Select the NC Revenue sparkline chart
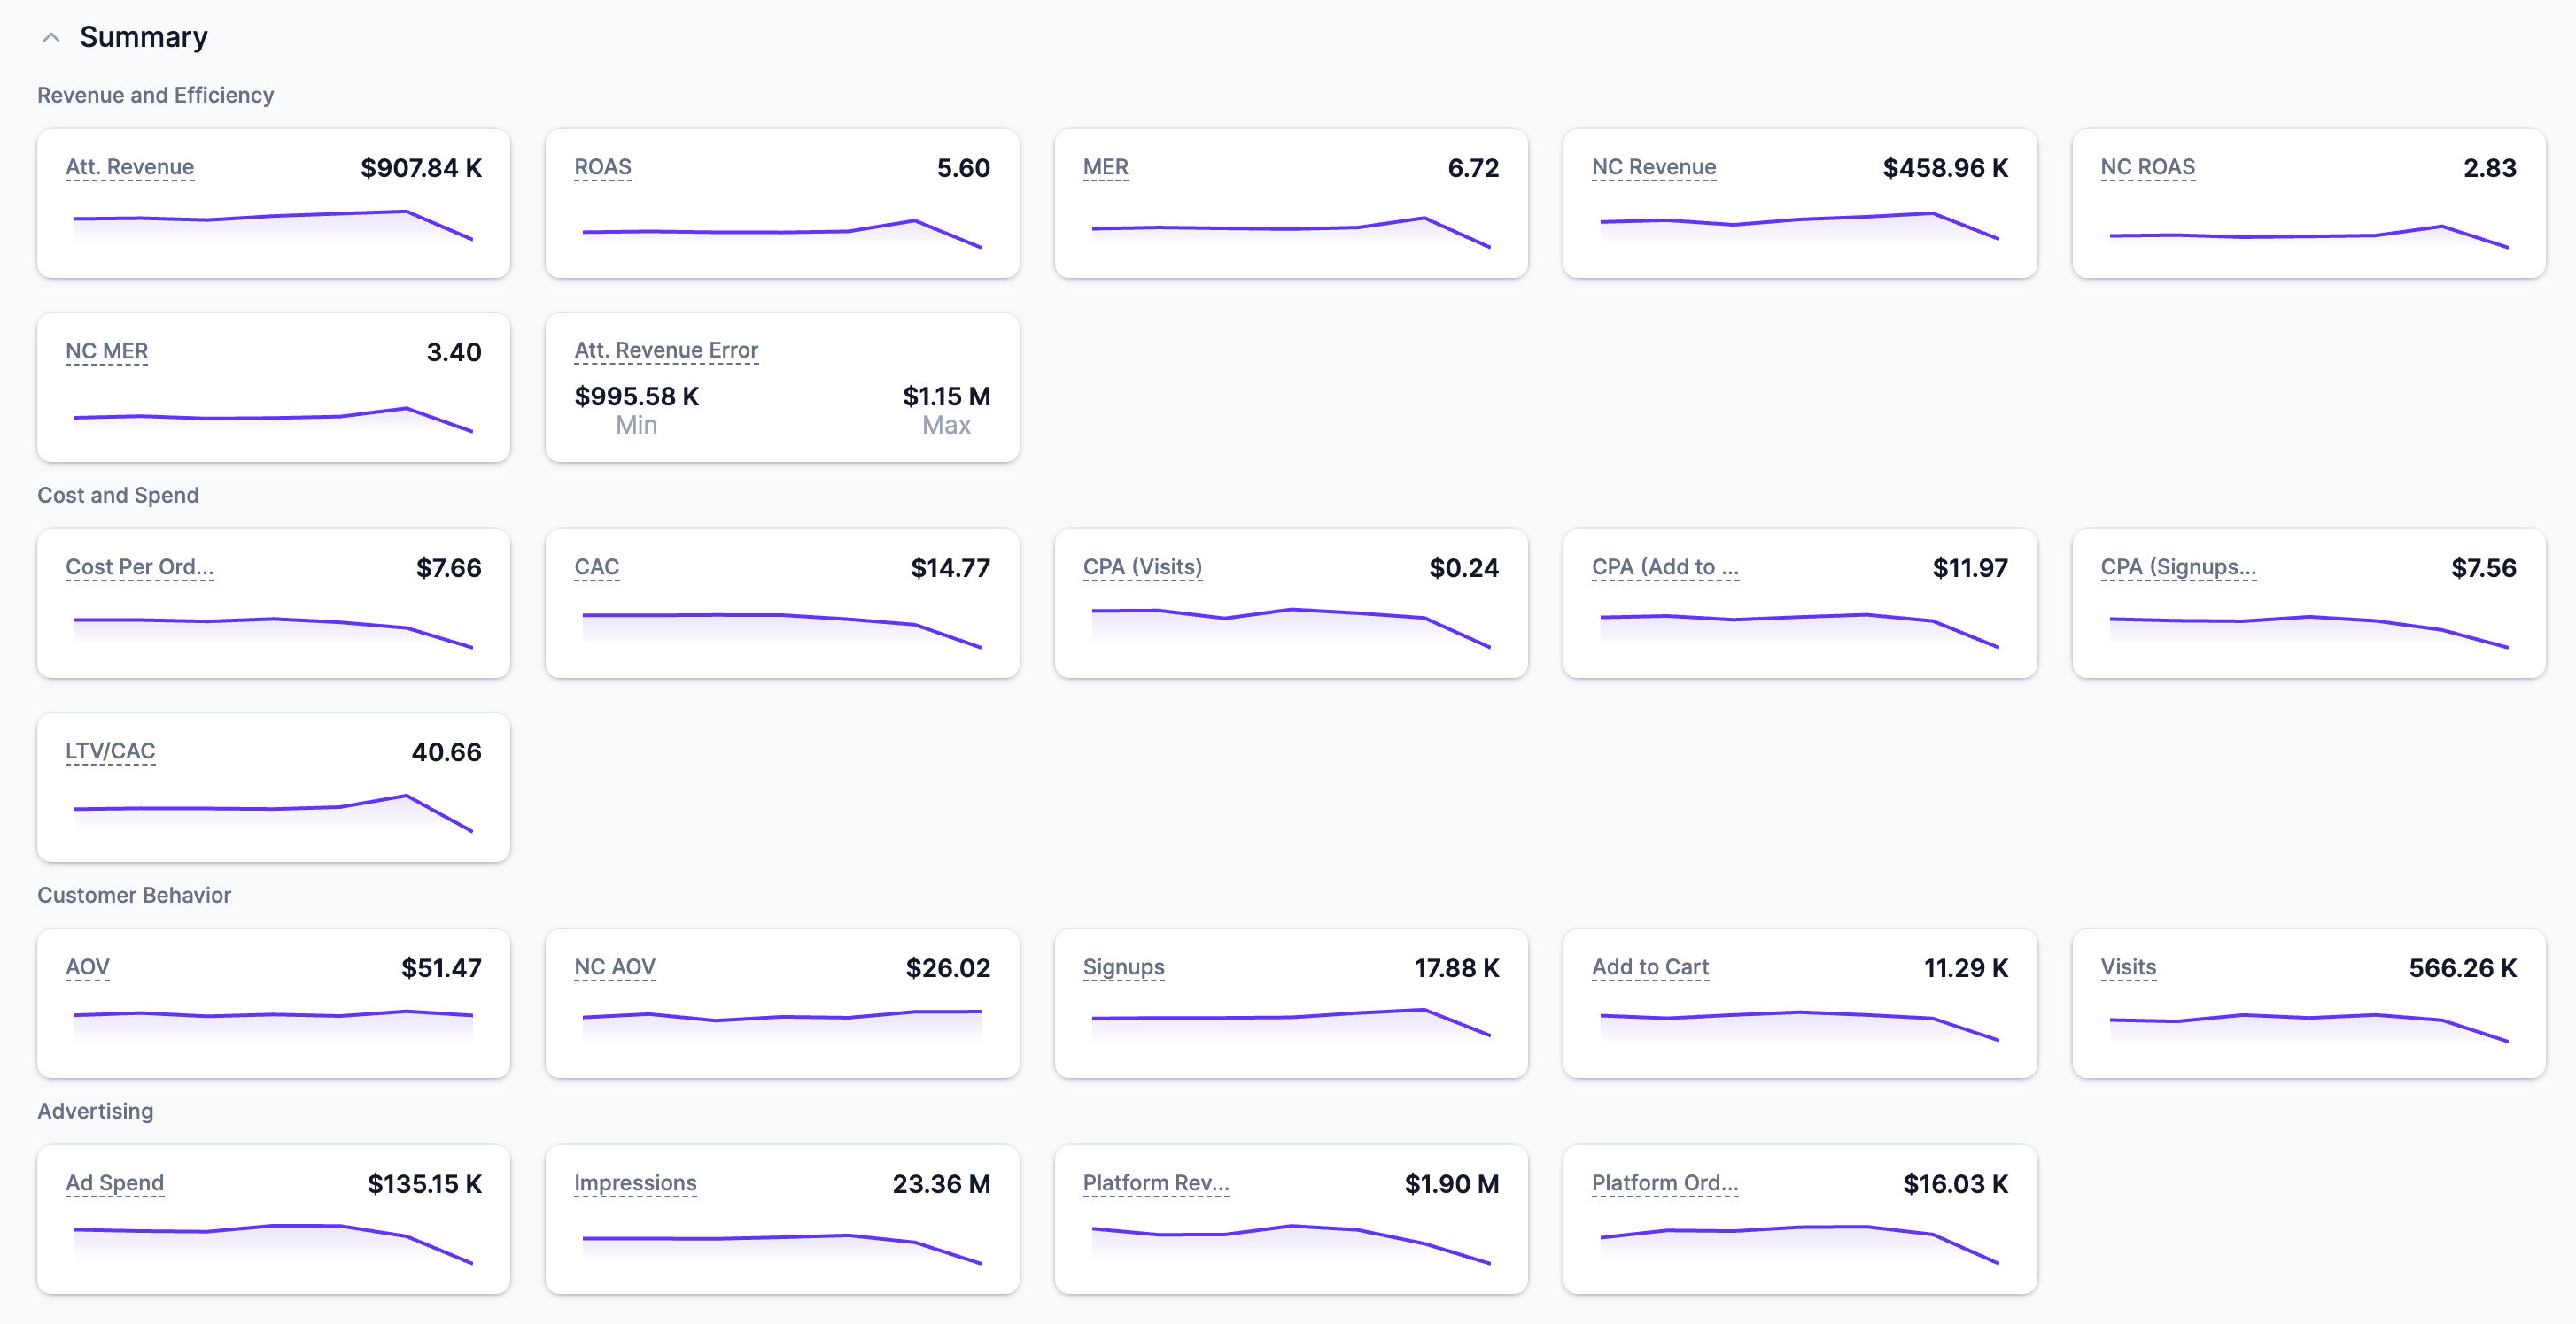Screen dimensions: 2576x1324 point(1798,226)
